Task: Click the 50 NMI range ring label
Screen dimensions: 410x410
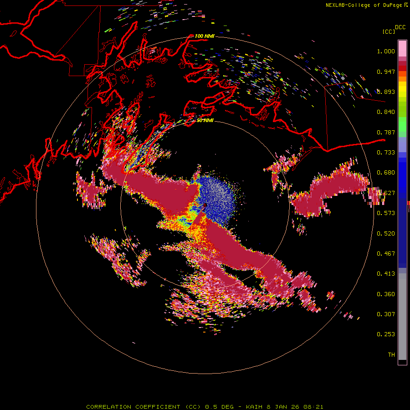Action: (205, 121)
